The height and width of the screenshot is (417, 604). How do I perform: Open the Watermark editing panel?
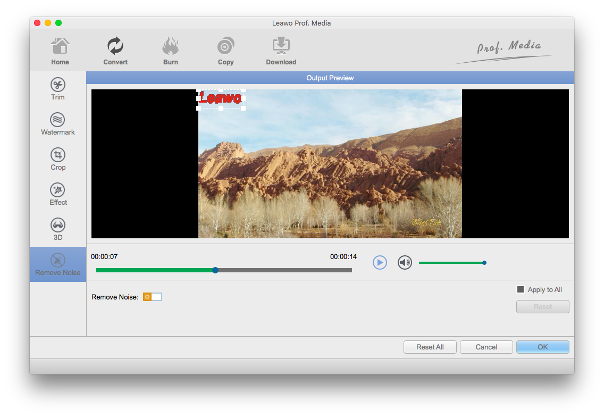tap(58, 123)
